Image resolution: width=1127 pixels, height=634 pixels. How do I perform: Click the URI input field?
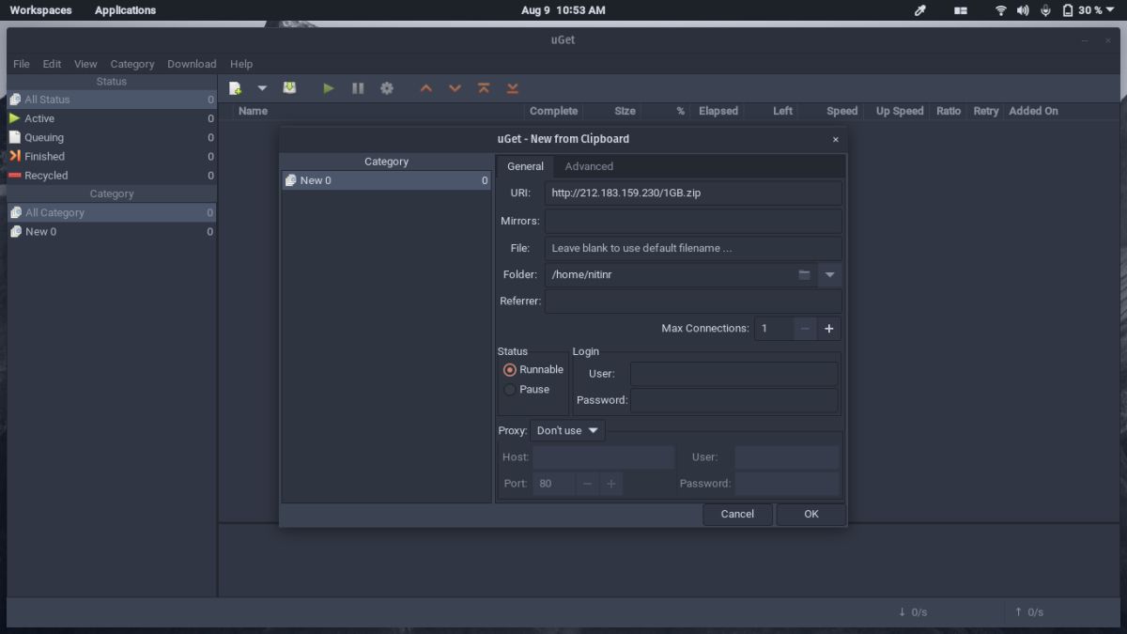[692, 193]
